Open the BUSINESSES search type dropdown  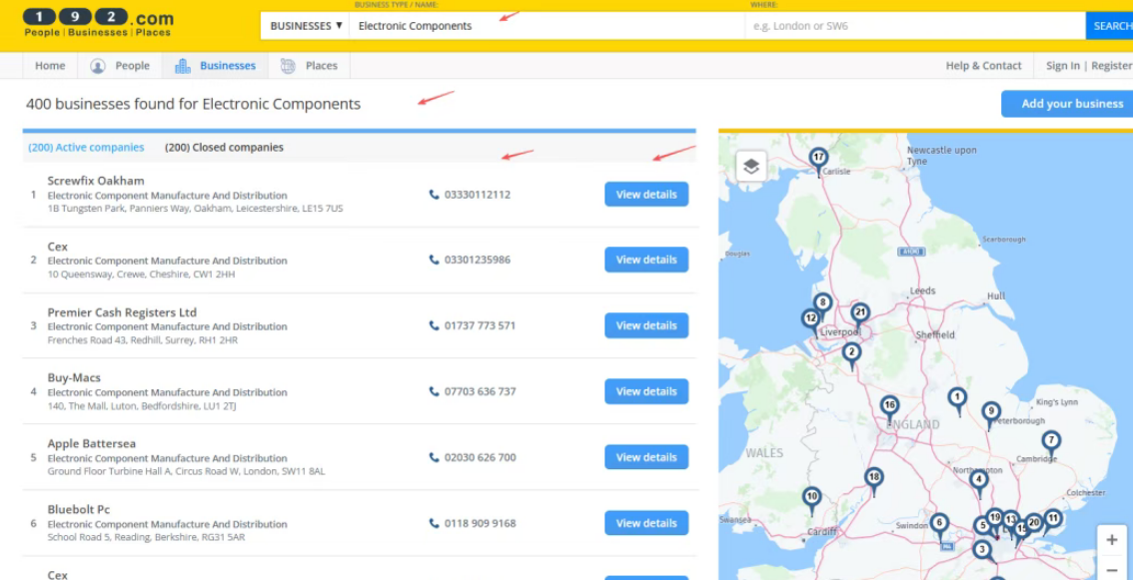pyautogui.click(x=306, y=26)
